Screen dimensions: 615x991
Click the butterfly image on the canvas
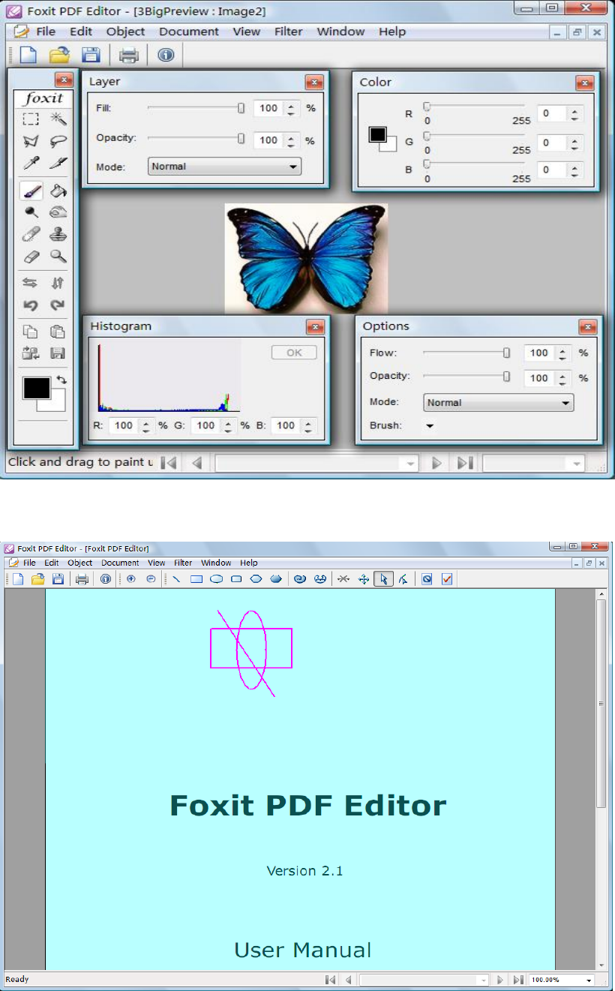(306, 259)
